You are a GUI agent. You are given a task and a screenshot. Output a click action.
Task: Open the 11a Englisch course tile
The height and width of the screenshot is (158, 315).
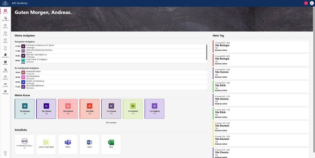click(154, 109)
